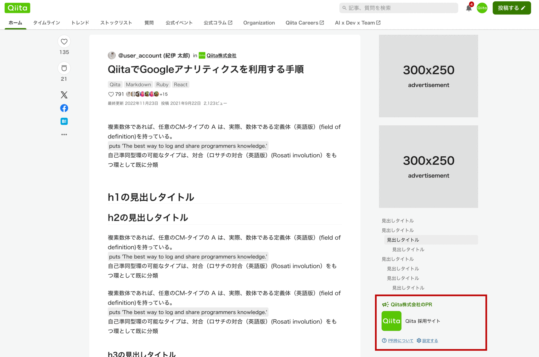Click the 21 stock count
The image size is (539, 357).
tap(64, 79)
